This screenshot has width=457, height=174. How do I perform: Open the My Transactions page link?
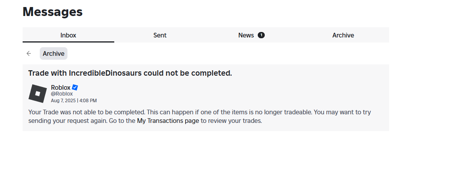click(x=168, y=121)
